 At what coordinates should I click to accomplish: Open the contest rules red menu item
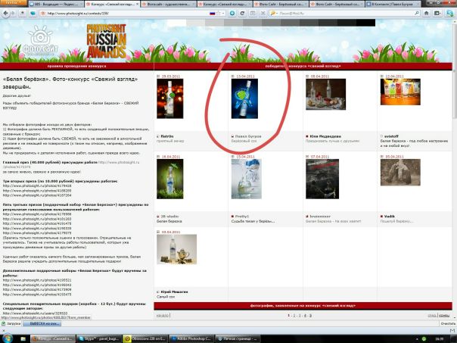[x=77, y=66]
